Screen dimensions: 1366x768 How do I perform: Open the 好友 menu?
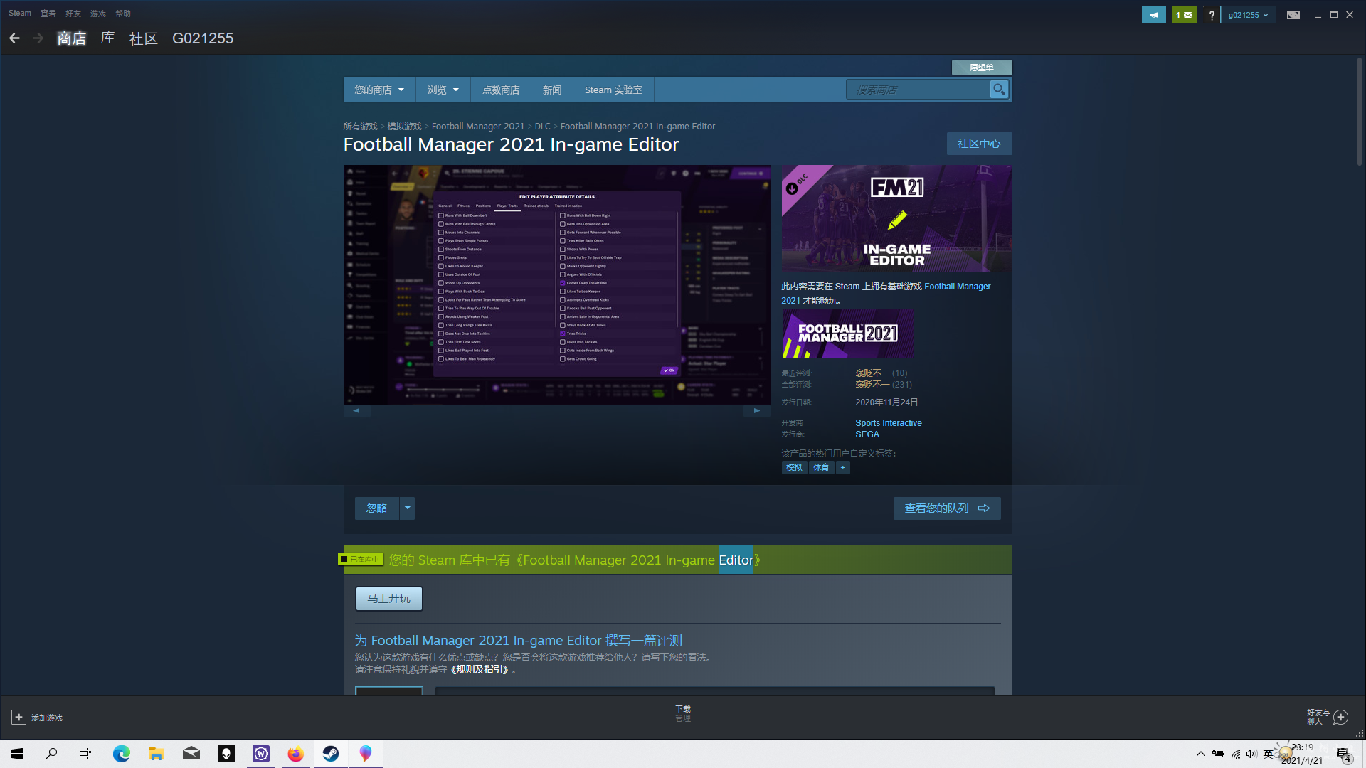pos(73,14)
